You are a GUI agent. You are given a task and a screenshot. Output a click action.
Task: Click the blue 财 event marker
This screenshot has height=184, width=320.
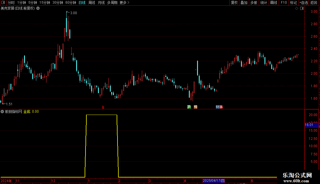(x=217, y=107)
